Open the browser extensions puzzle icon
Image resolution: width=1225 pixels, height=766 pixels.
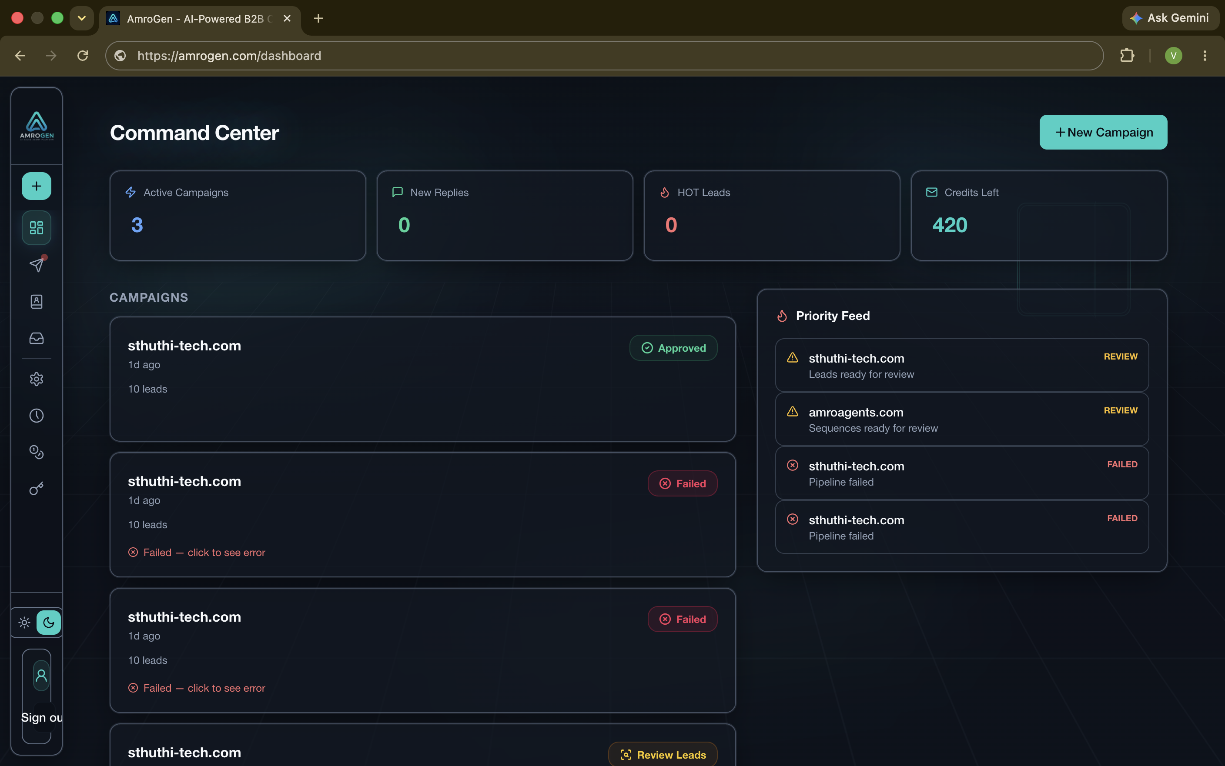(1127, 55)
